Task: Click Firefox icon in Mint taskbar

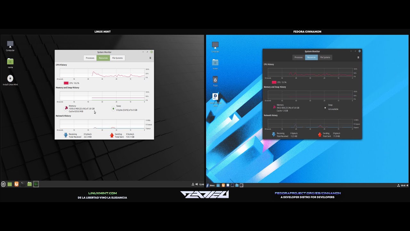Action: pyautogui.click(x=16, y=184)
